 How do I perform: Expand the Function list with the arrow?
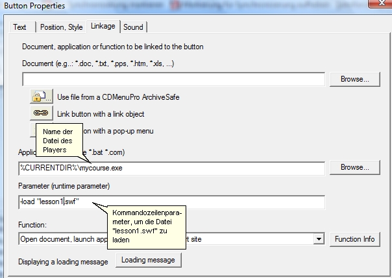tap(319, 239)
